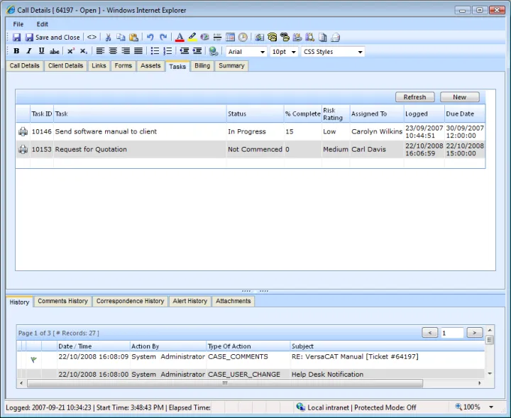Toggle Underline formatting

(41, 51)
